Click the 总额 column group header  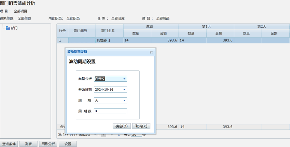(x=151, y=26)
